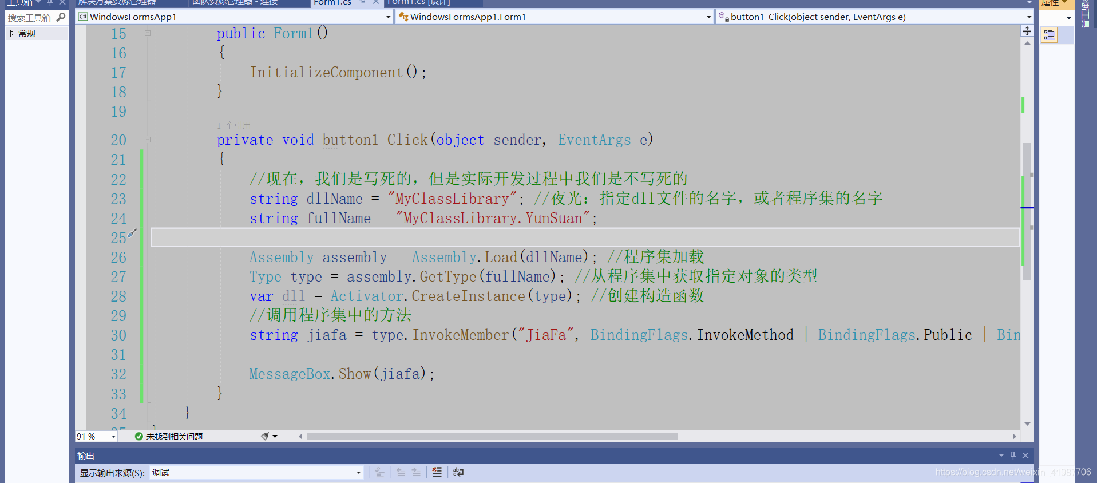Click the toolbox search magnifier icon

(x=61, y=18)
